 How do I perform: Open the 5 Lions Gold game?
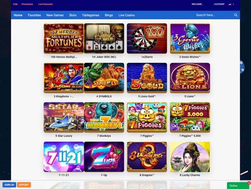coord(147,78)
